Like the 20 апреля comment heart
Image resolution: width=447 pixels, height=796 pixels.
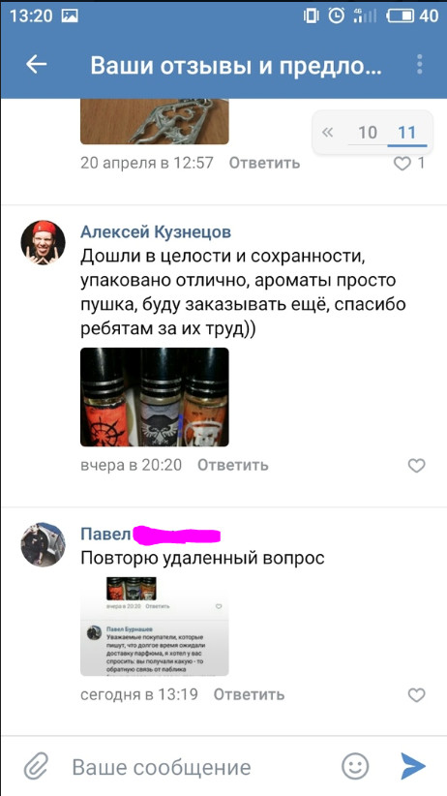coord(402,164)
